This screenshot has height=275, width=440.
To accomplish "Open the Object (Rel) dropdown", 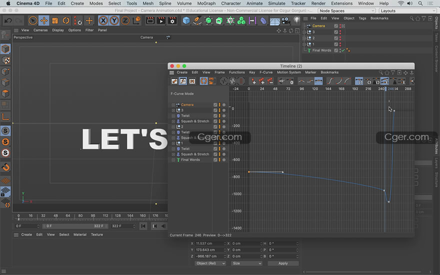I will tap(210, 263).
